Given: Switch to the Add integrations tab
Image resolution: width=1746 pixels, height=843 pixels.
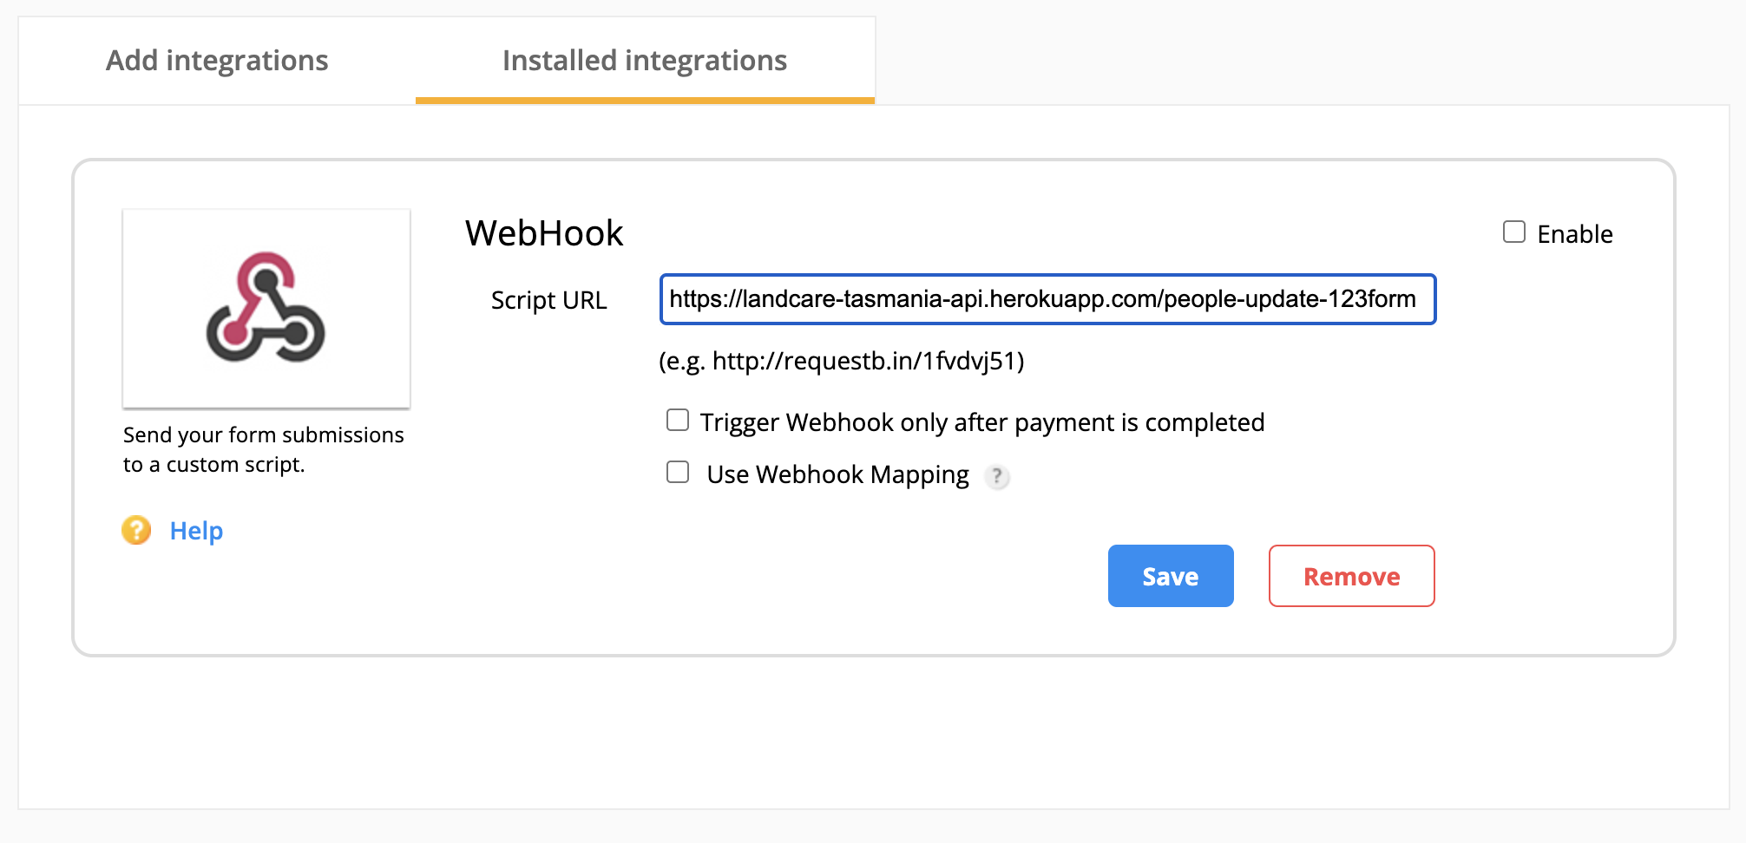Looking at the screenshot, I should pos(217,61).
